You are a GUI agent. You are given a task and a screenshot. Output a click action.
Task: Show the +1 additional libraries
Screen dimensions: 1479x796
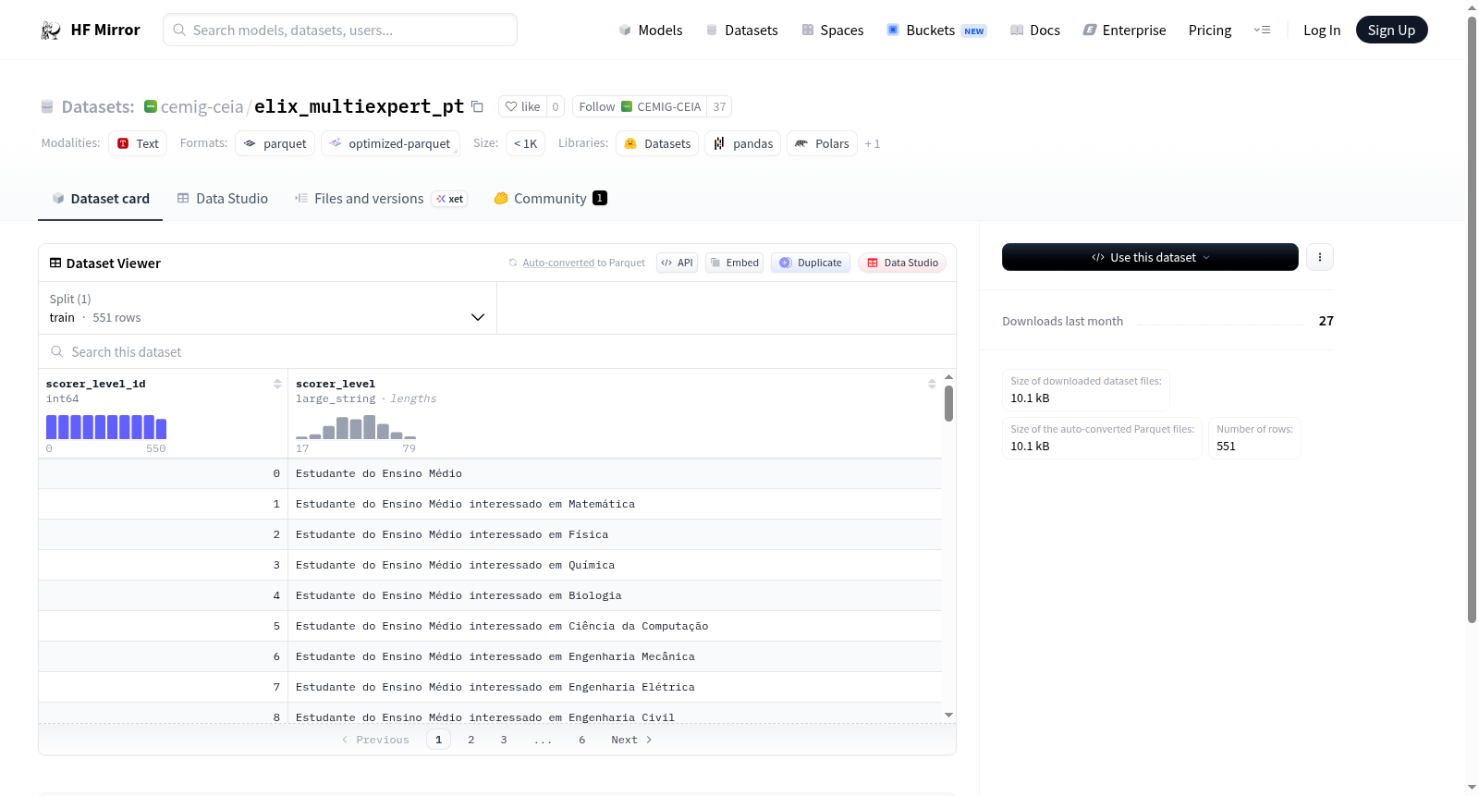click(x=873, y=144)
